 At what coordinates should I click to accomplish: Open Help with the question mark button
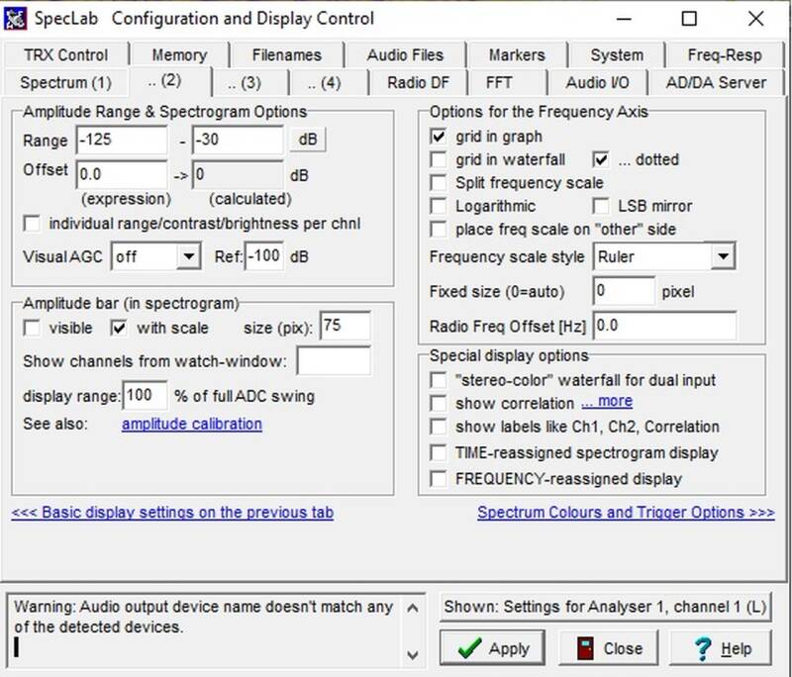pos(721,647)
